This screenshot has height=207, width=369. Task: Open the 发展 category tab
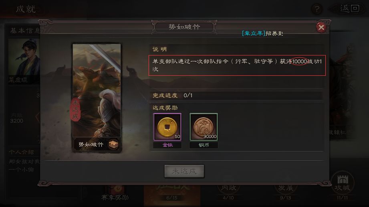point(285,191)
